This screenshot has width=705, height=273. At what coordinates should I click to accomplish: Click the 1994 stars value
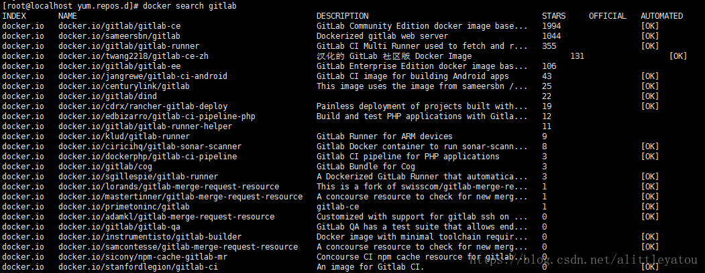tap(551, 26)
